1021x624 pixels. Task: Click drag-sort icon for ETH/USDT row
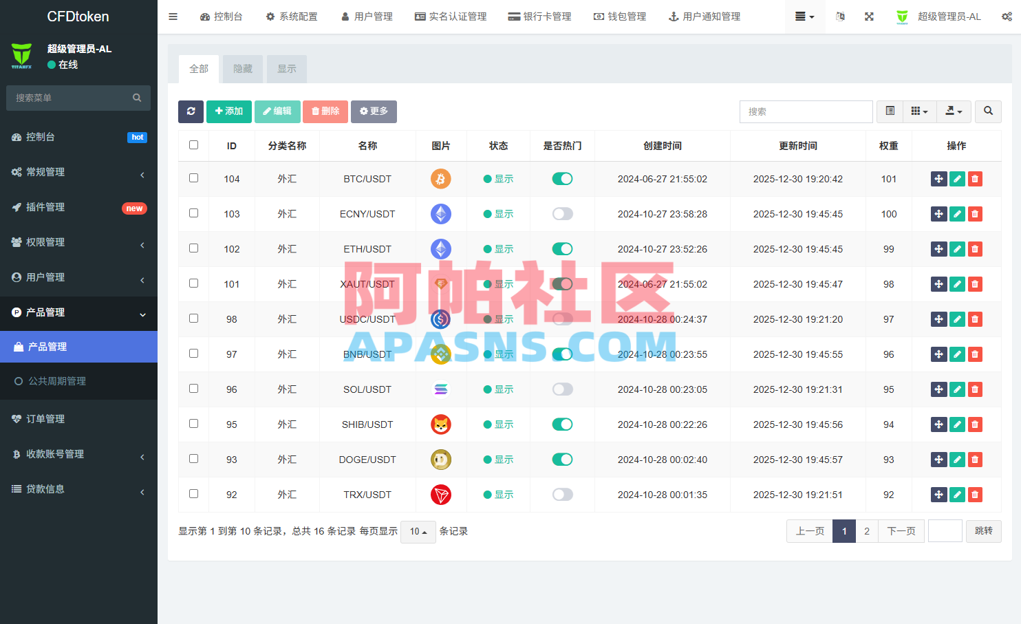pos(939,249)
